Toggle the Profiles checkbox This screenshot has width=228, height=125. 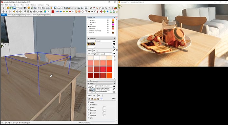(x=89, y=108)
